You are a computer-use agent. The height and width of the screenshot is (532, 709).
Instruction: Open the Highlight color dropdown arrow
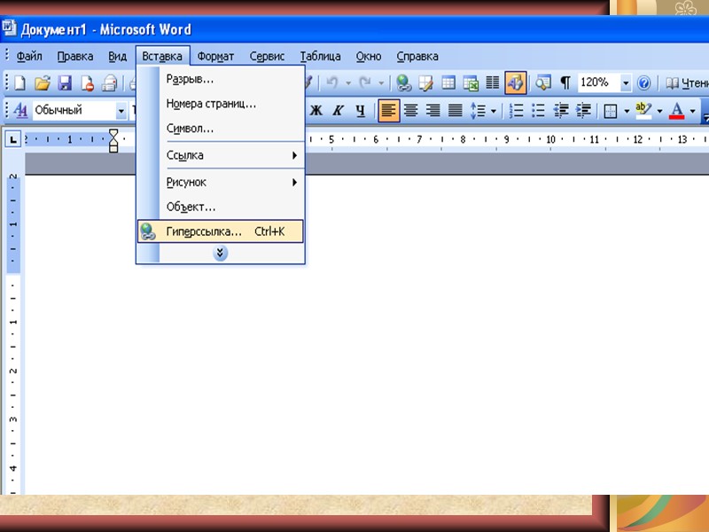click(x=659, y=111)
